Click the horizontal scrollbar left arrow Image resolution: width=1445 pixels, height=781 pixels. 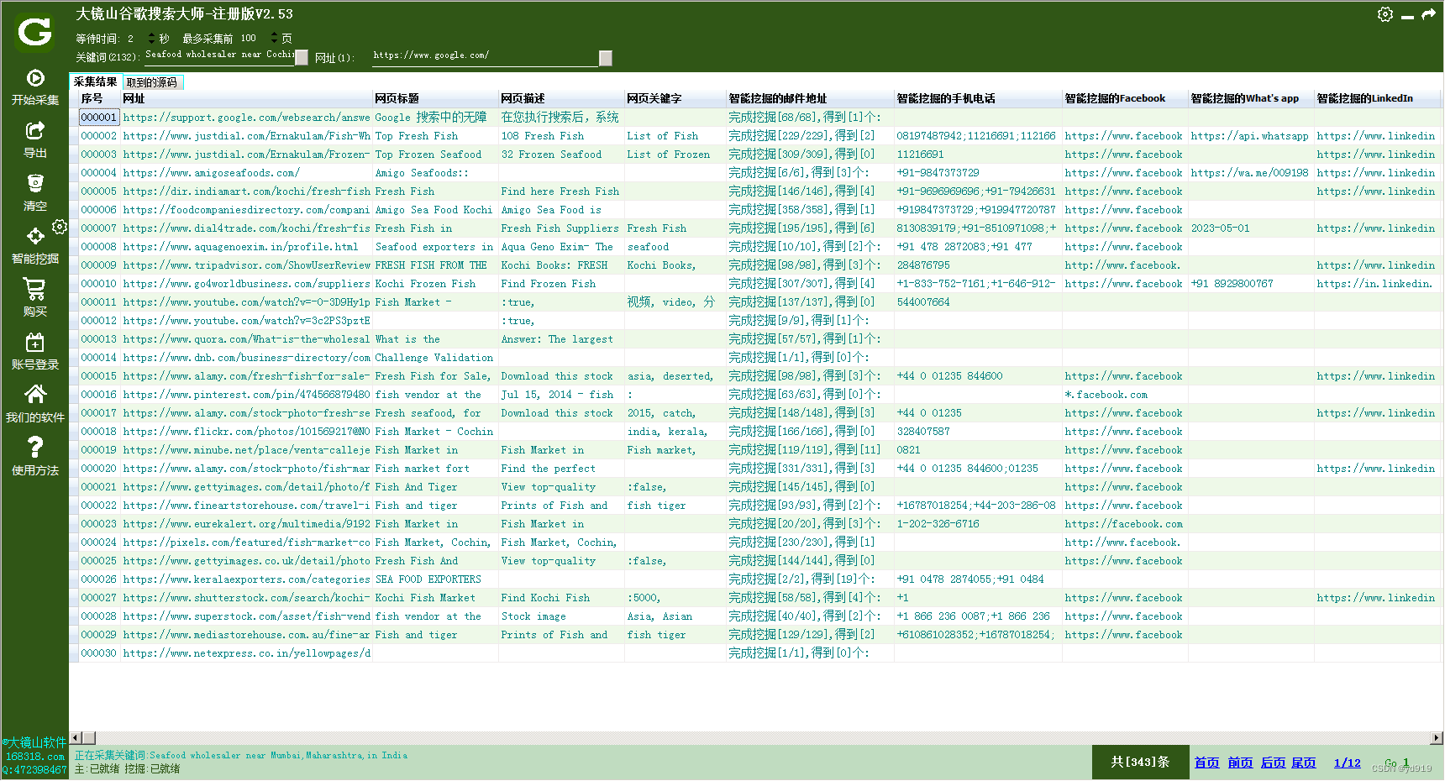(x=76, y=737)
